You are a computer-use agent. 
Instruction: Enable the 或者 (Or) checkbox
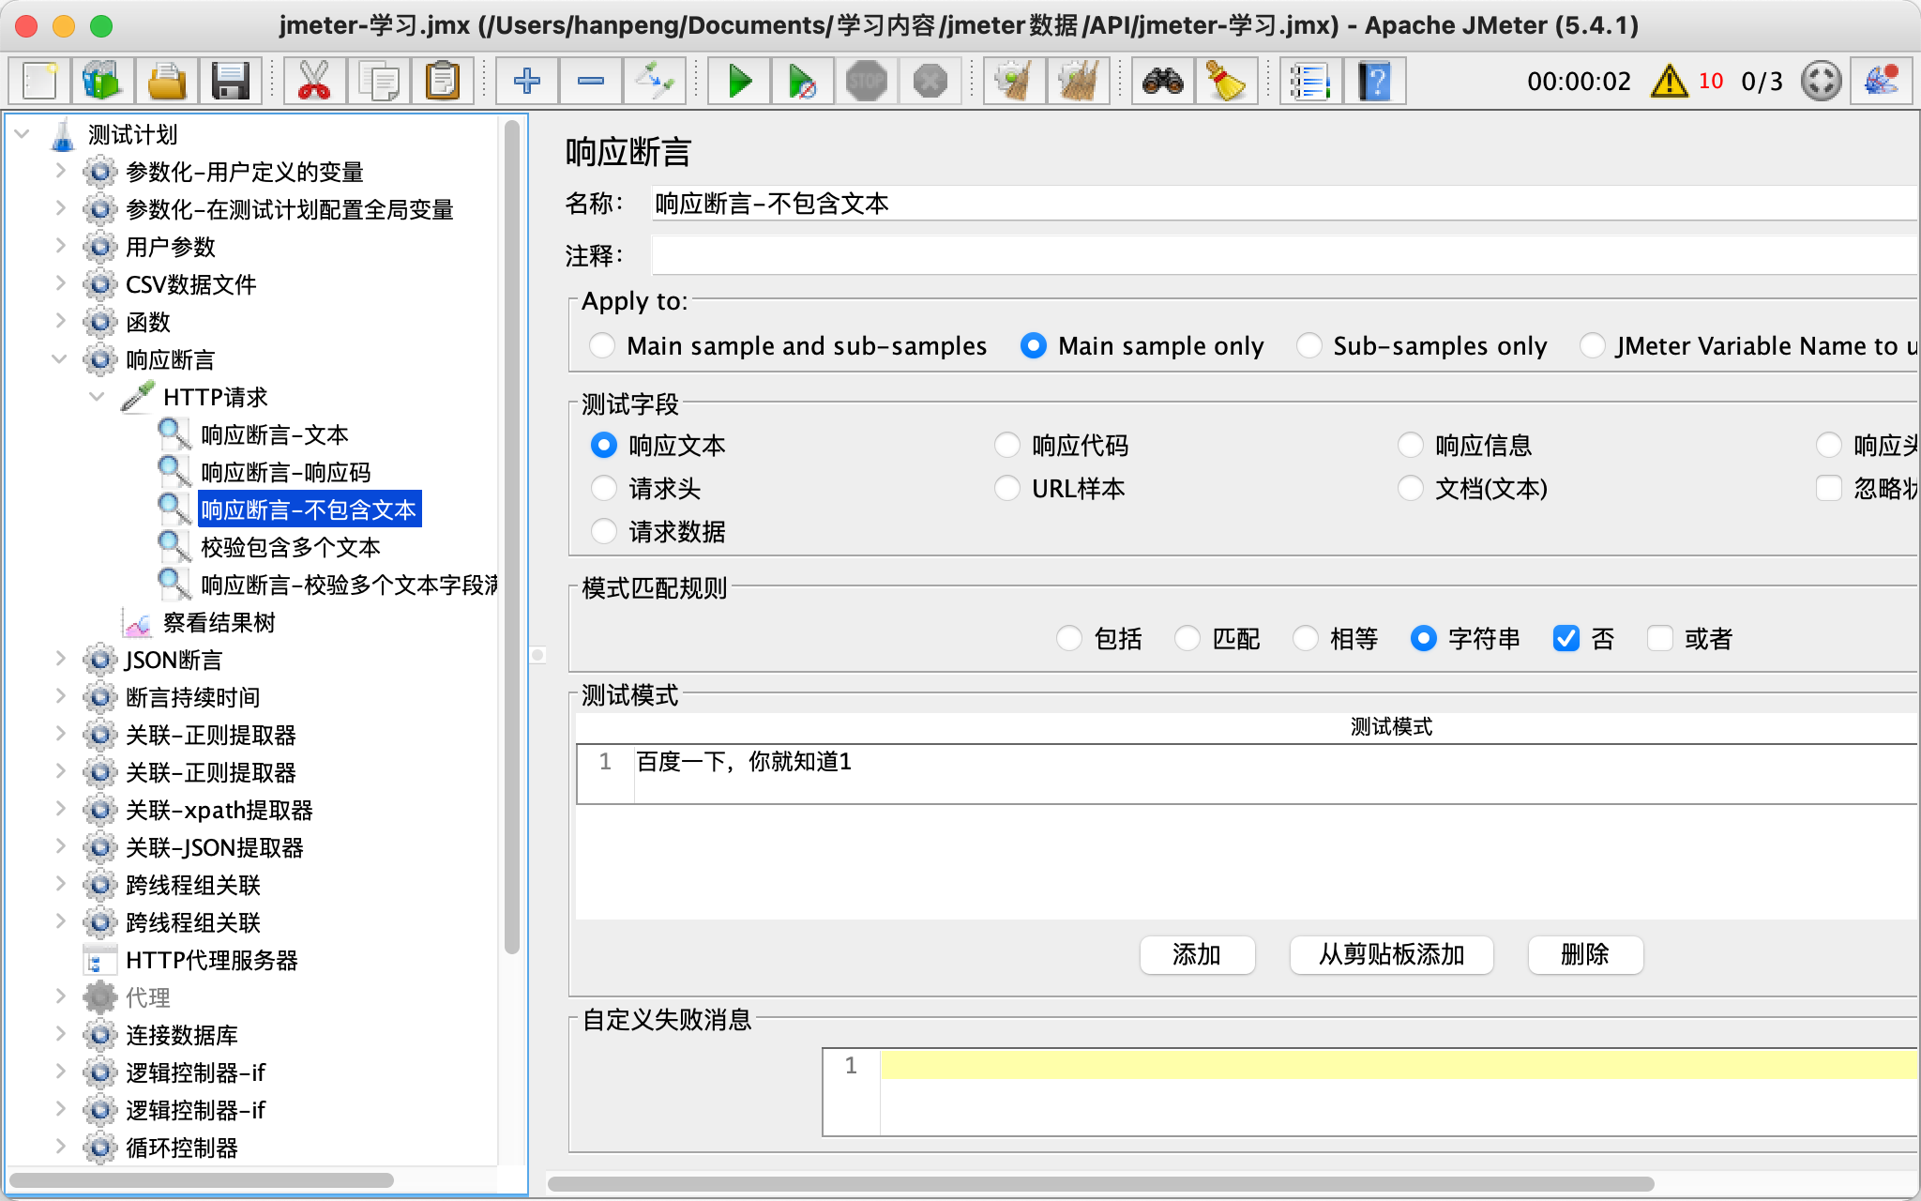point(1660,639)
